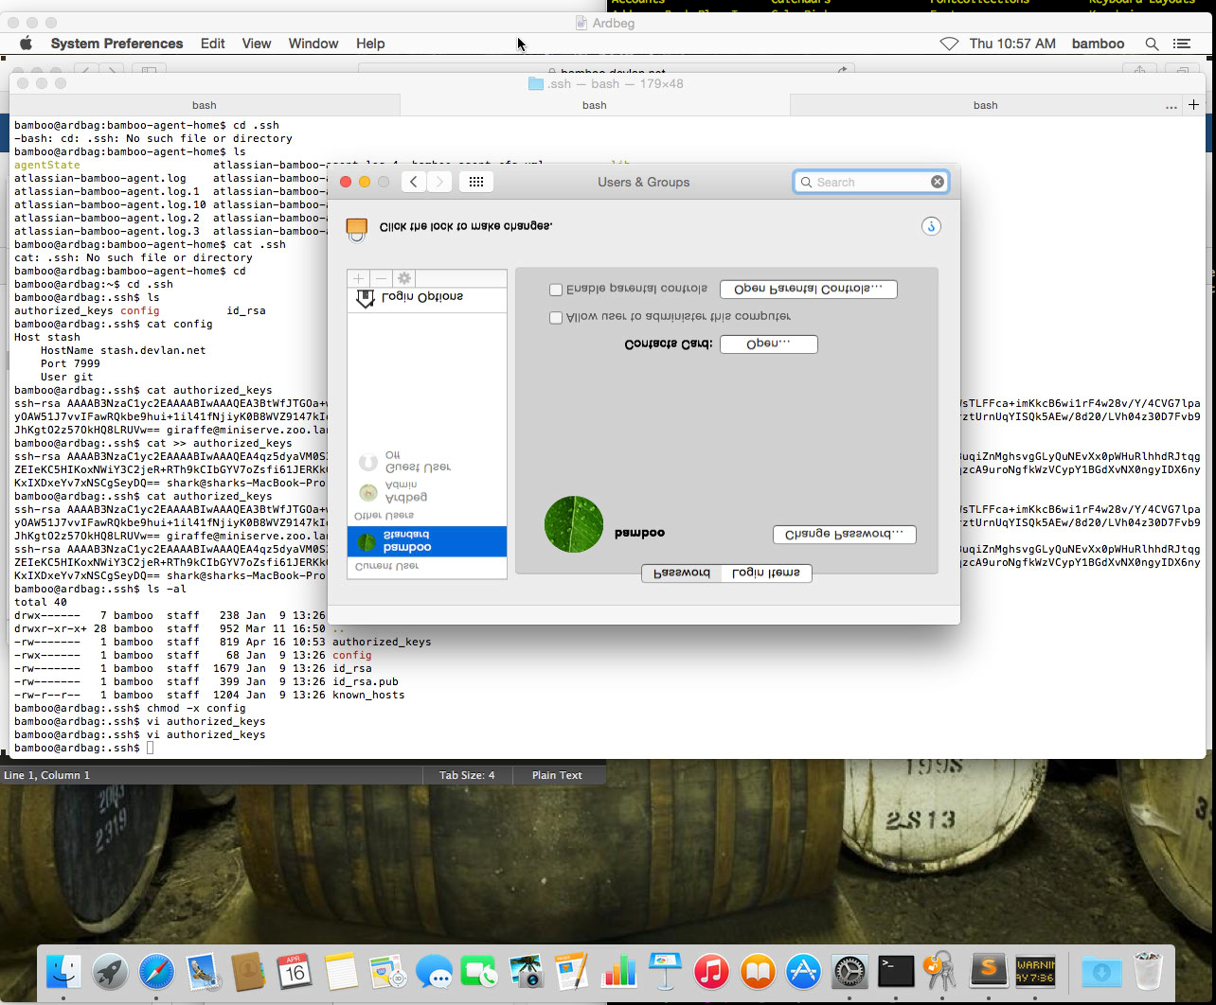Image resolution: width=1216 pixels, height=1005 pixels.
Task: Click the Change Password button
Action: tap(845, 535)
